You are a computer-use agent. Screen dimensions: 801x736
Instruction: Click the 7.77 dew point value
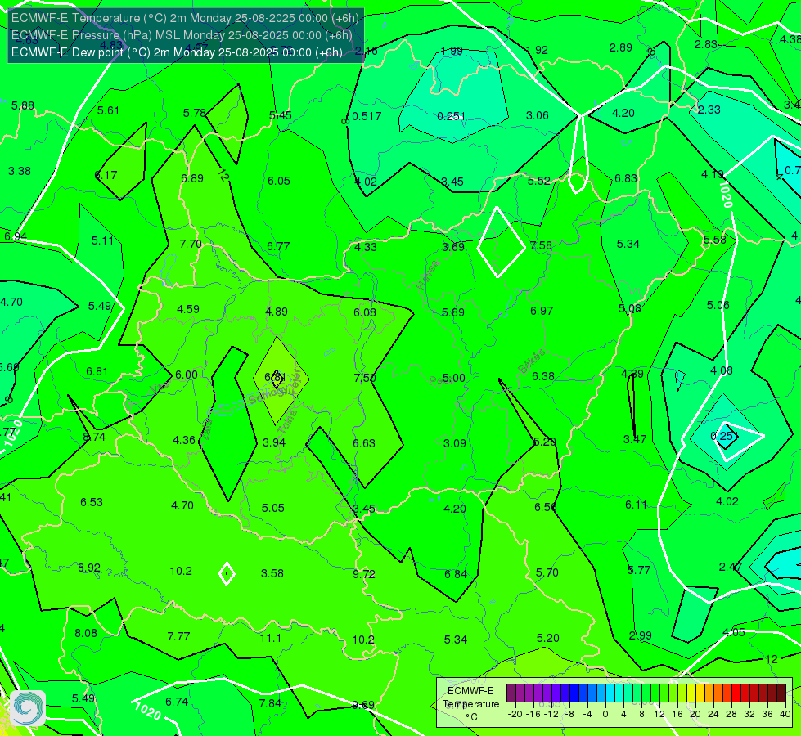179,636
